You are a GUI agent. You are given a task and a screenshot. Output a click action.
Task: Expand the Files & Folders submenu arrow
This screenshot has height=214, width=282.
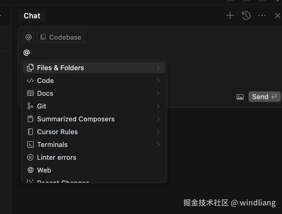[158, 68]
